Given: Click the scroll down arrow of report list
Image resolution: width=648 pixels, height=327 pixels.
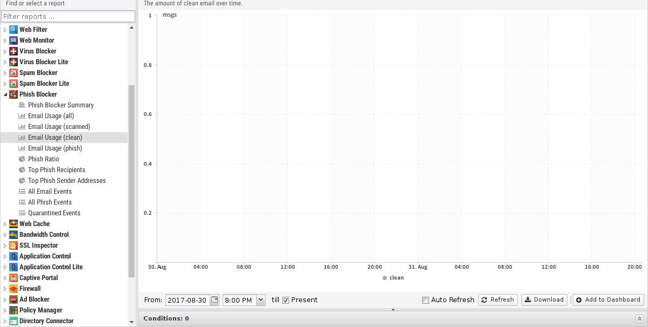Looking at the screenshot, I should tap(132, 322).
